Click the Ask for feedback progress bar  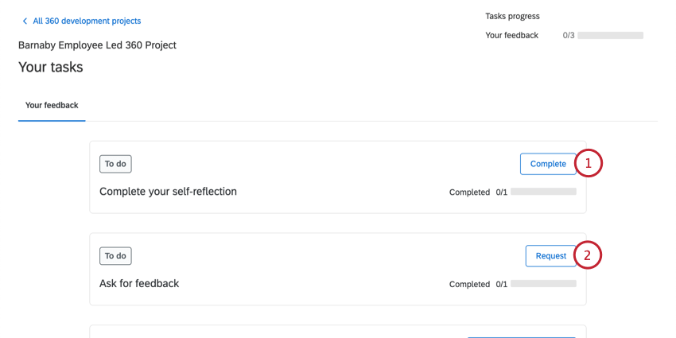pyautogui.click(x=543, y=284)
